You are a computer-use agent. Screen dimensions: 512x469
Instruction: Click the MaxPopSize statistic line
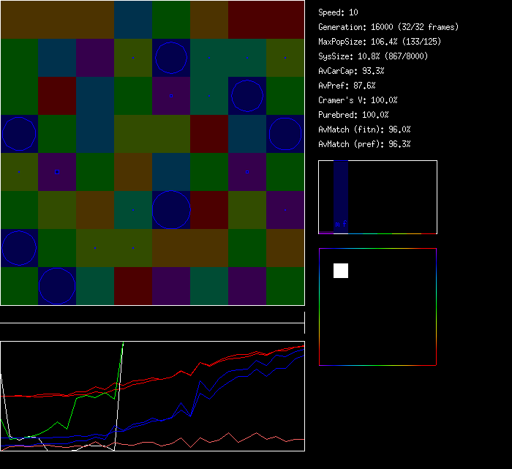click(x=380, y=42)
